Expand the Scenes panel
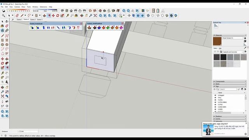This screenshot has height=140, width=249. pos(230,119)
